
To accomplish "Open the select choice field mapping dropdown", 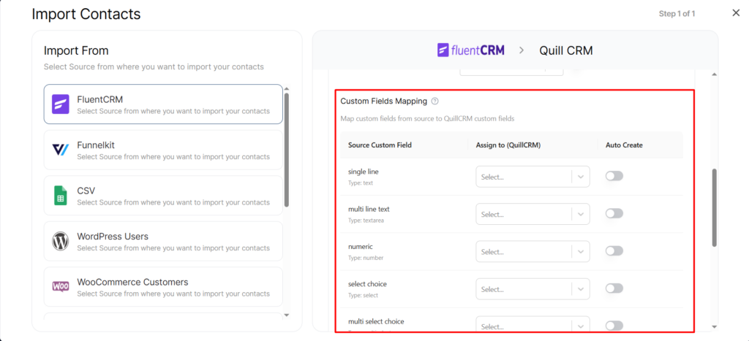I will pyautogui.click(x=532, y=289).
